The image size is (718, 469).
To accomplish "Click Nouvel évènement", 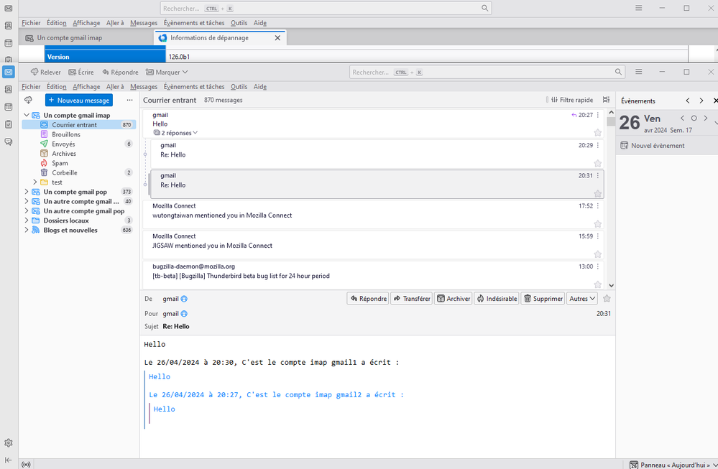I will click(x=653, y=146).
